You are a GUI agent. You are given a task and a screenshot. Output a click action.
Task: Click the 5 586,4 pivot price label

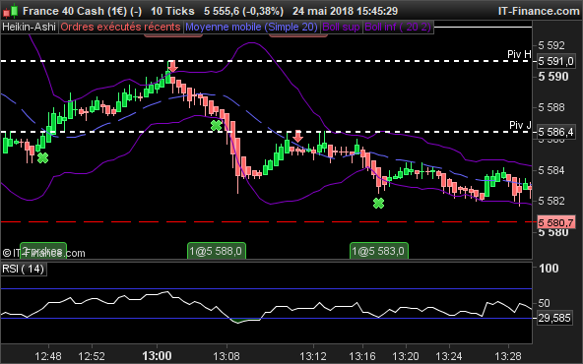click(x=555, y=132)
